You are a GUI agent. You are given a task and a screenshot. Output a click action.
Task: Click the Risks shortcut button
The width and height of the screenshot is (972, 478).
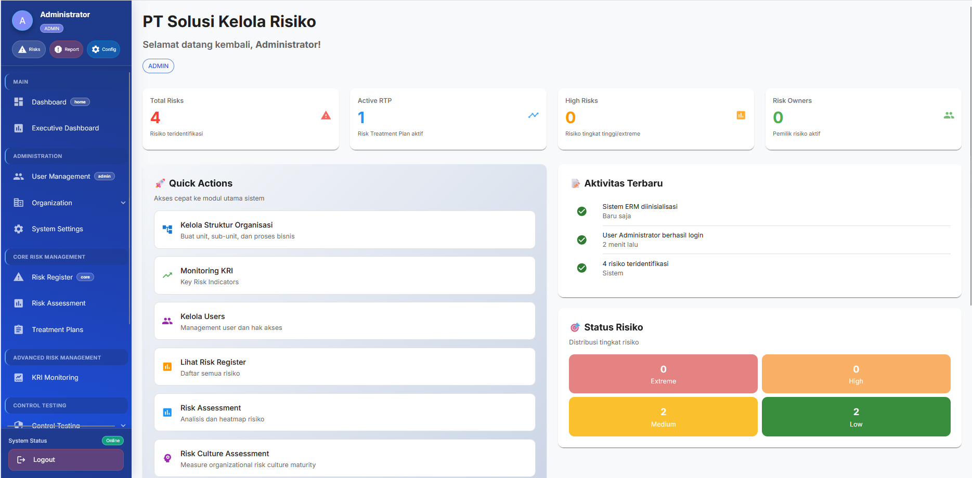tap(29, 49)
